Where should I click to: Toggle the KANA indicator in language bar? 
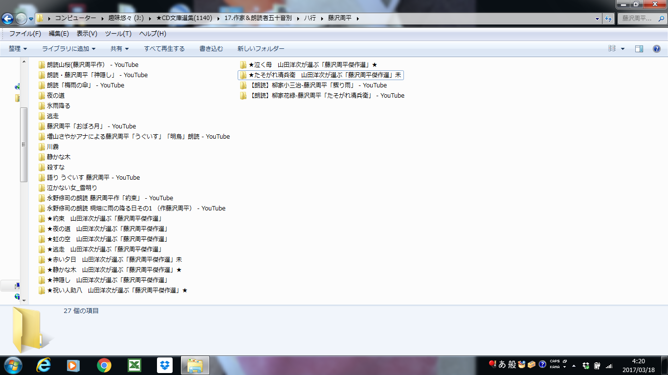[555, 367]
